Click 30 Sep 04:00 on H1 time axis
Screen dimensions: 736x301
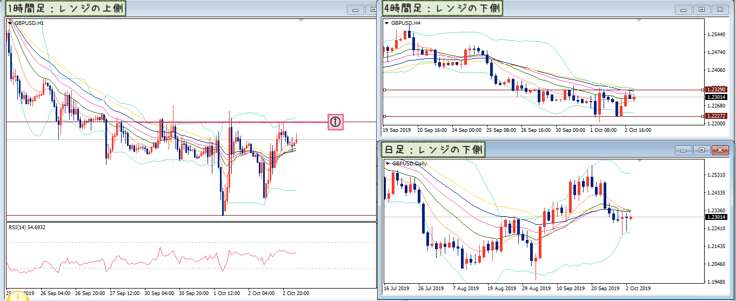point(160,293)
